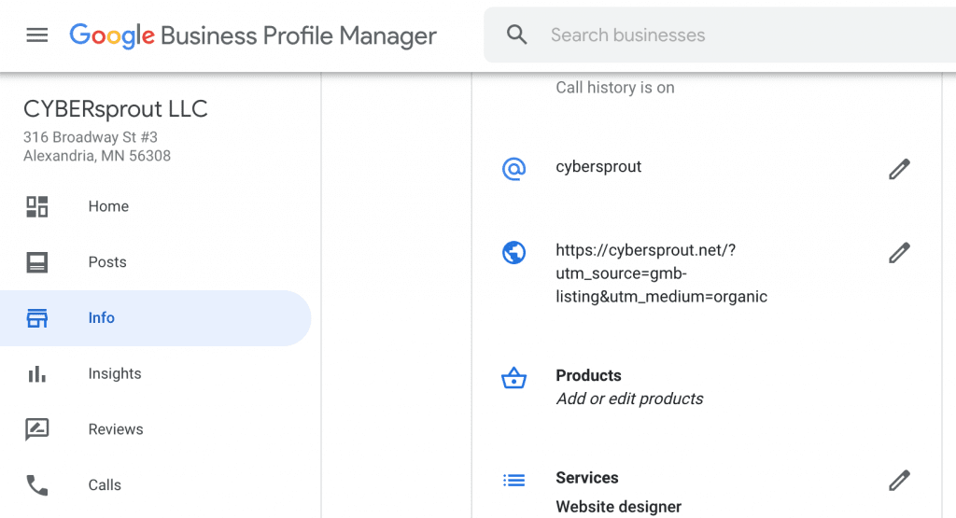Edit Services with pencil icon

tap(899, 481)
